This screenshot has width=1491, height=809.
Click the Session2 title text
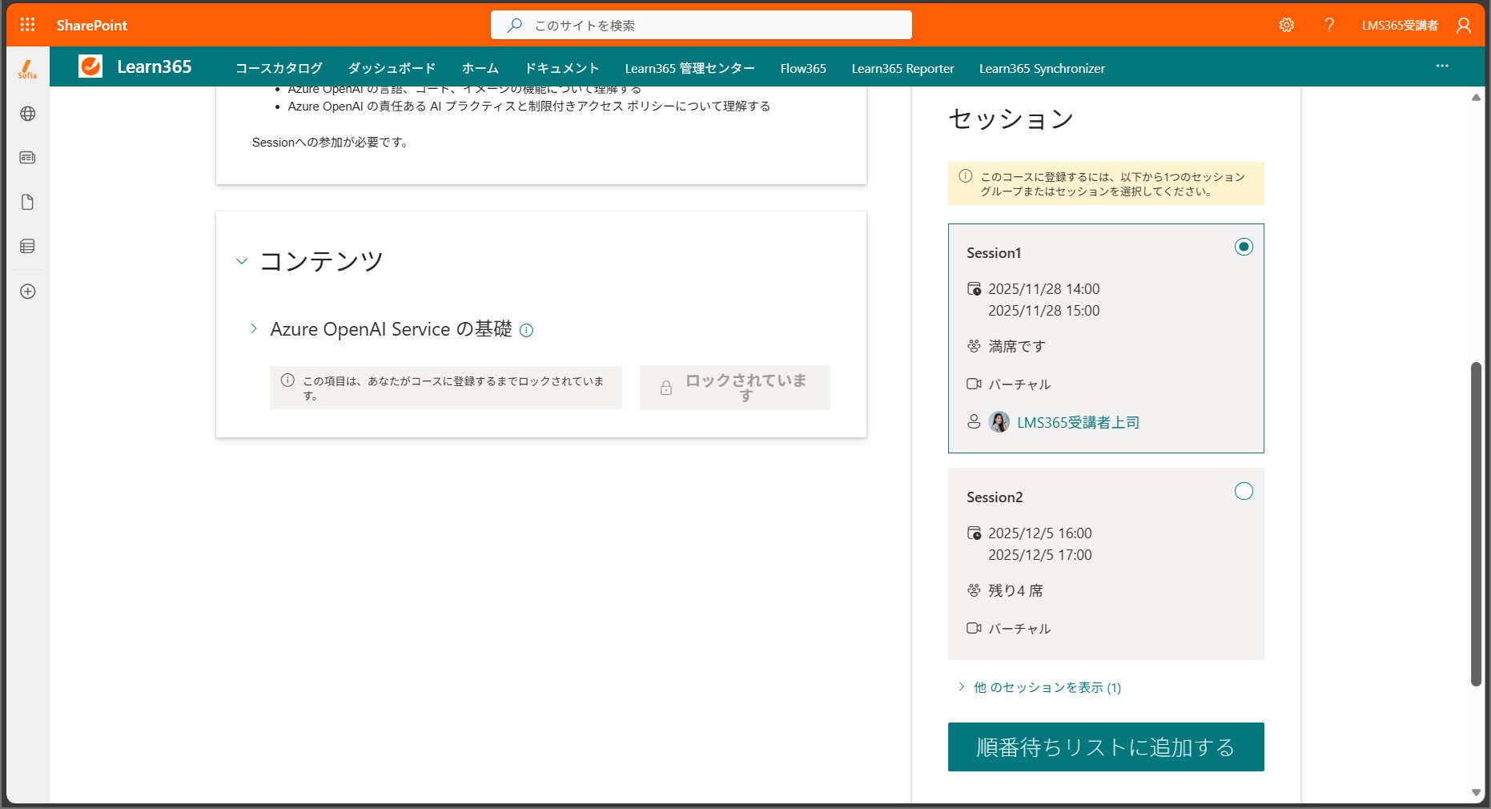[x=995, y=497]
